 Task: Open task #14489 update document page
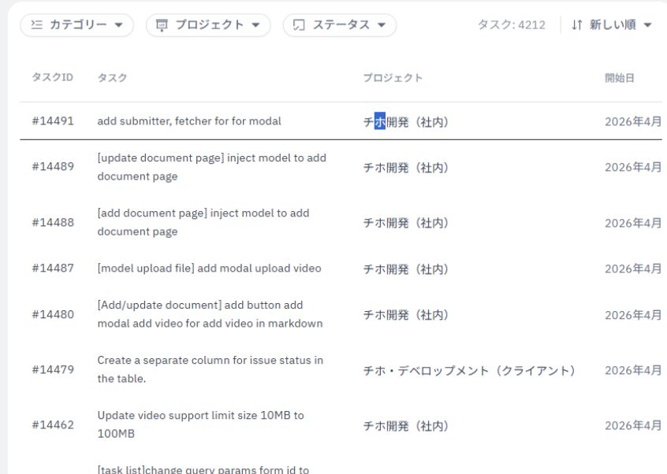(211, 167)
